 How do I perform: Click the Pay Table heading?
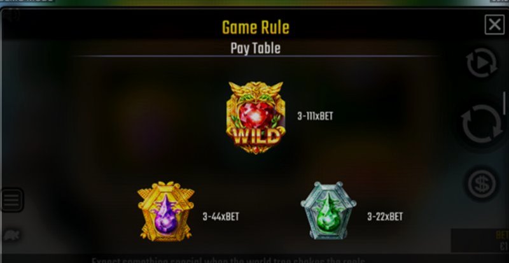pos(256,48)
